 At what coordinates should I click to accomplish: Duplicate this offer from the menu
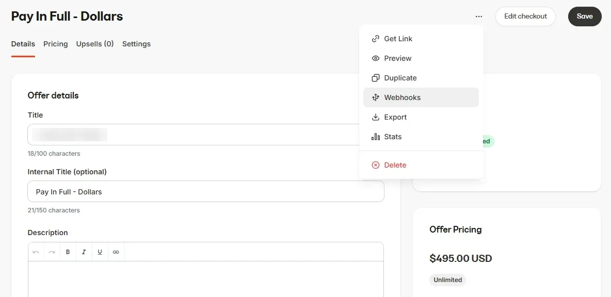[x=421, y=78]
